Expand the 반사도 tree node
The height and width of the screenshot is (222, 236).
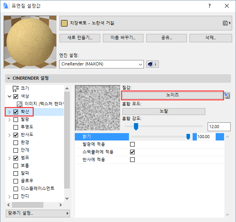click(x=10, y=135)
